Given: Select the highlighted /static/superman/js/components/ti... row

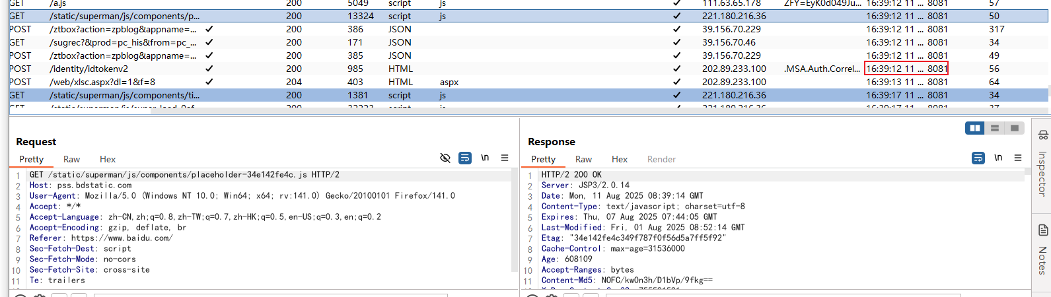Looking at the screenshot, I should coord(528,95).
